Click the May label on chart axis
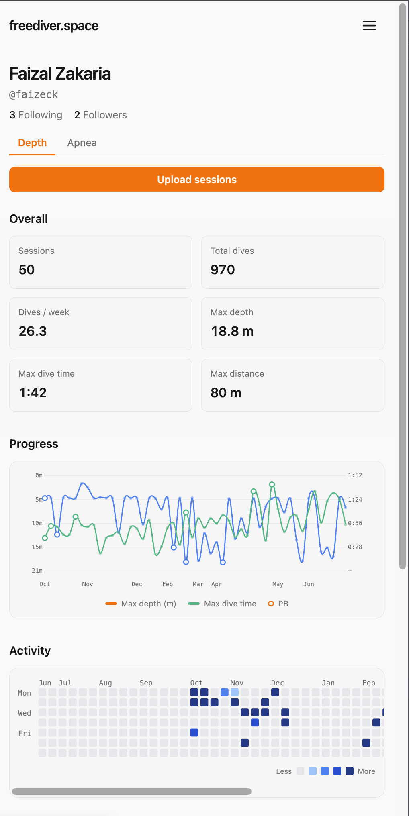Image resolution: width=409 pixels, height=816 pixels. click(x=278, y=584)
